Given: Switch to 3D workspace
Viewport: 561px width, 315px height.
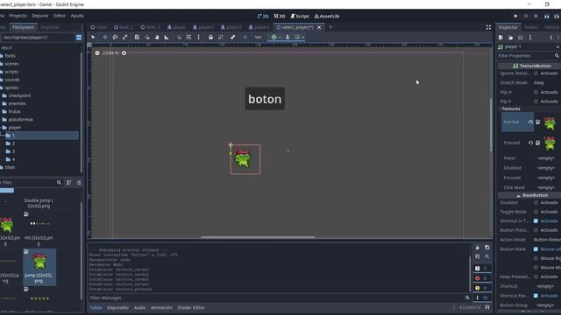Looking at the screenshot, I should coord(280,16).
